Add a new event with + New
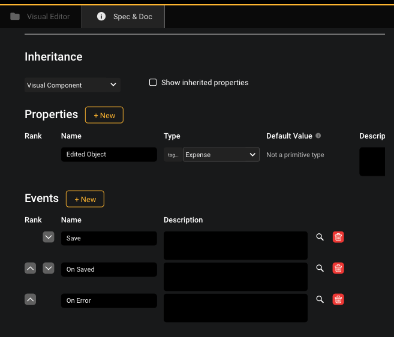Screen dimensions: 394x337 [85, 199]
